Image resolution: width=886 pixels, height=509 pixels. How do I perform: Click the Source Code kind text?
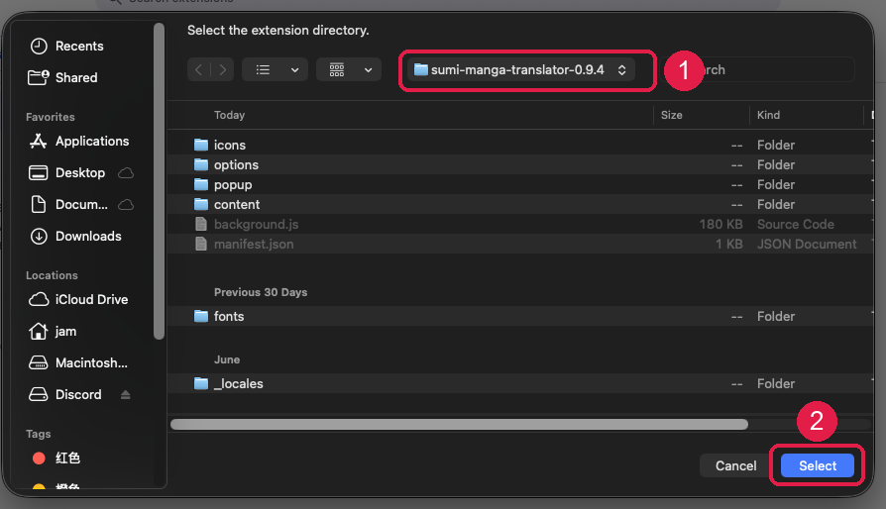(x=796, y=224)
